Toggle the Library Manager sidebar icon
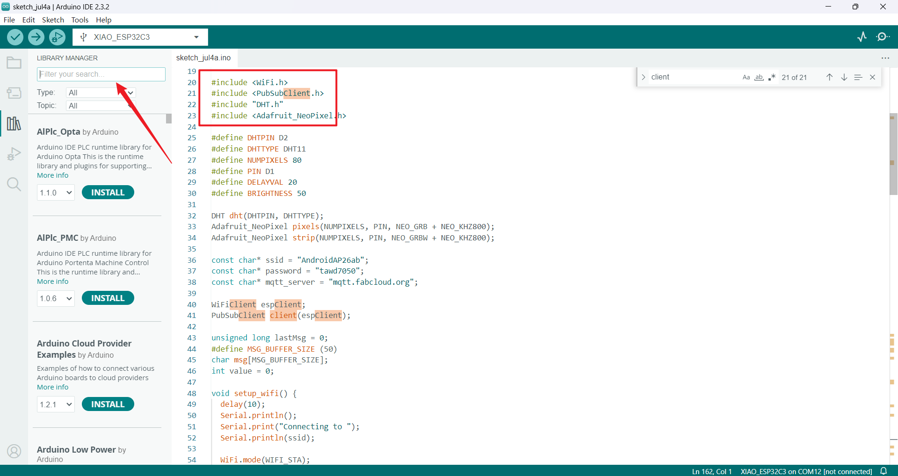898x476 pixels. pos(14,123)
